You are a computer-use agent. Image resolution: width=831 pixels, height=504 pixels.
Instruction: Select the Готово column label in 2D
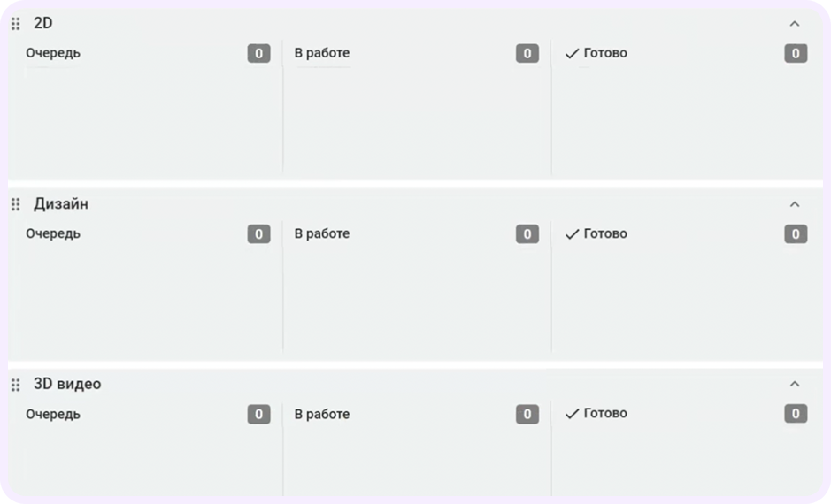605,53
